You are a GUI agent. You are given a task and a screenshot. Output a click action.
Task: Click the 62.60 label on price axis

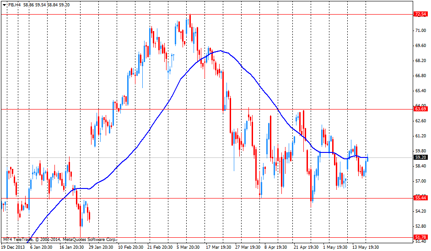tap(420, 121)
